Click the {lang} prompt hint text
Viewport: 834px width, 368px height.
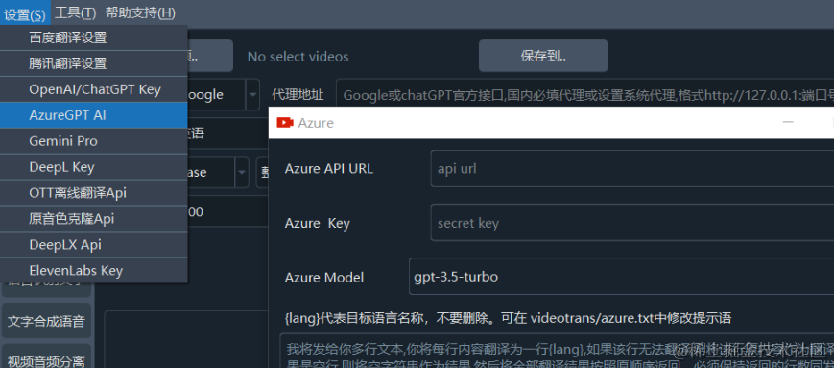coord(508,318)
